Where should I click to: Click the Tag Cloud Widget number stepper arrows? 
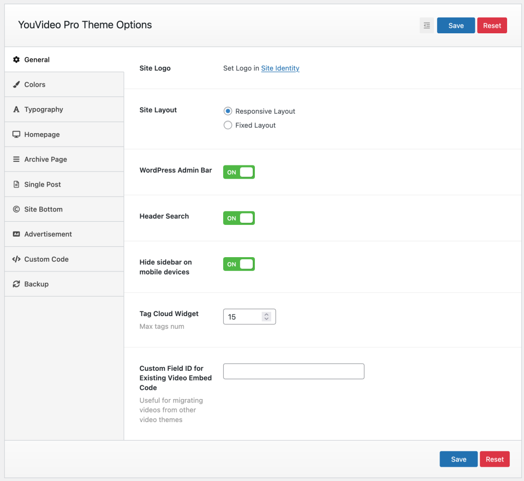(266, 317)
